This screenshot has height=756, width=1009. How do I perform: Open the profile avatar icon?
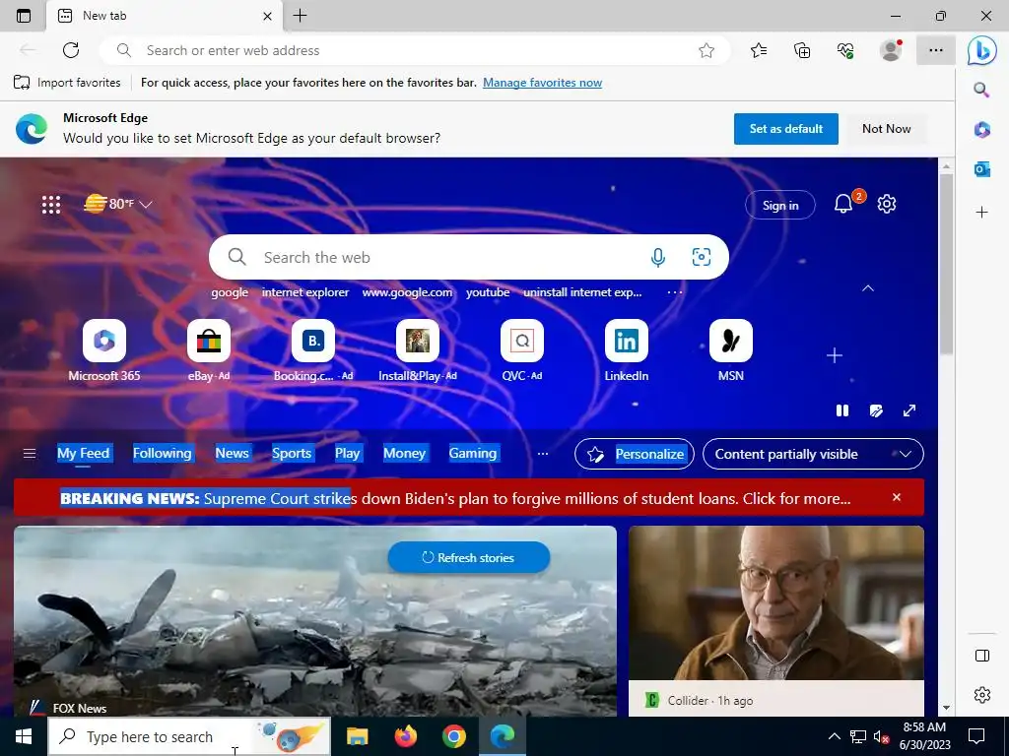891,50
